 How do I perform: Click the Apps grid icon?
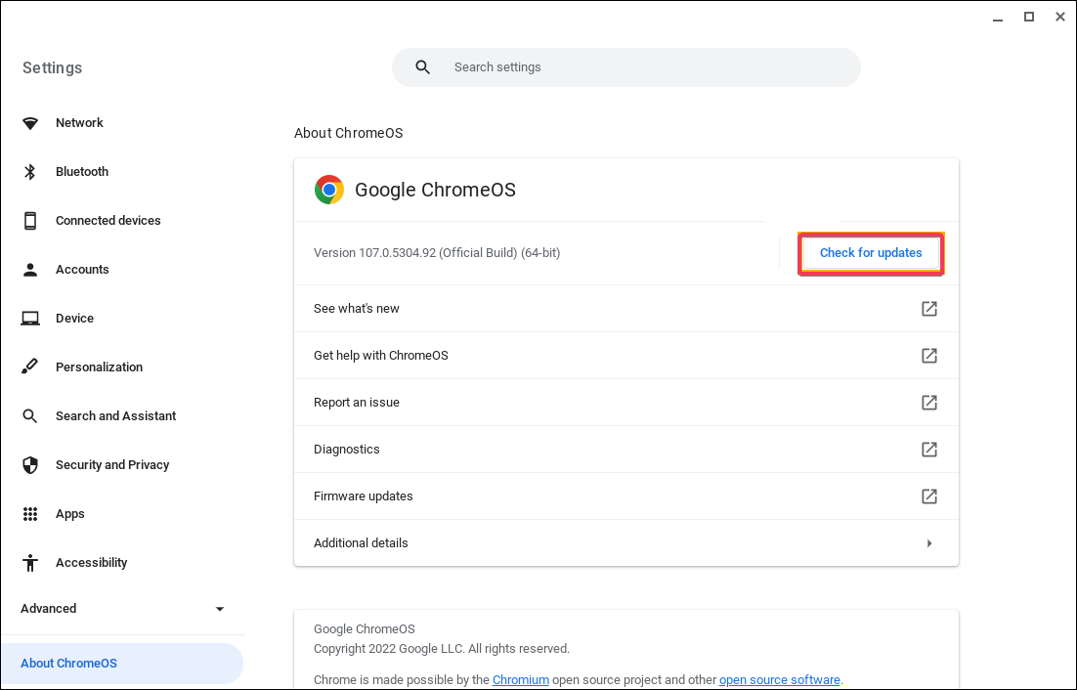click(30, 513)
